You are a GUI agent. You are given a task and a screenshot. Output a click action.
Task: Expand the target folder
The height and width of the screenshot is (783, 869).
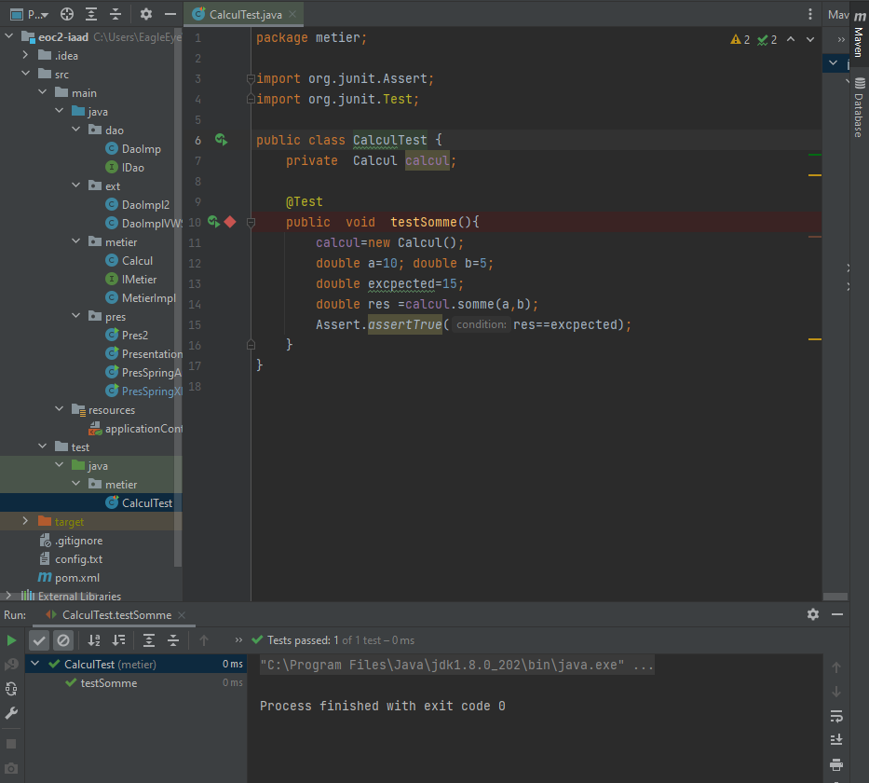point(26,521)
